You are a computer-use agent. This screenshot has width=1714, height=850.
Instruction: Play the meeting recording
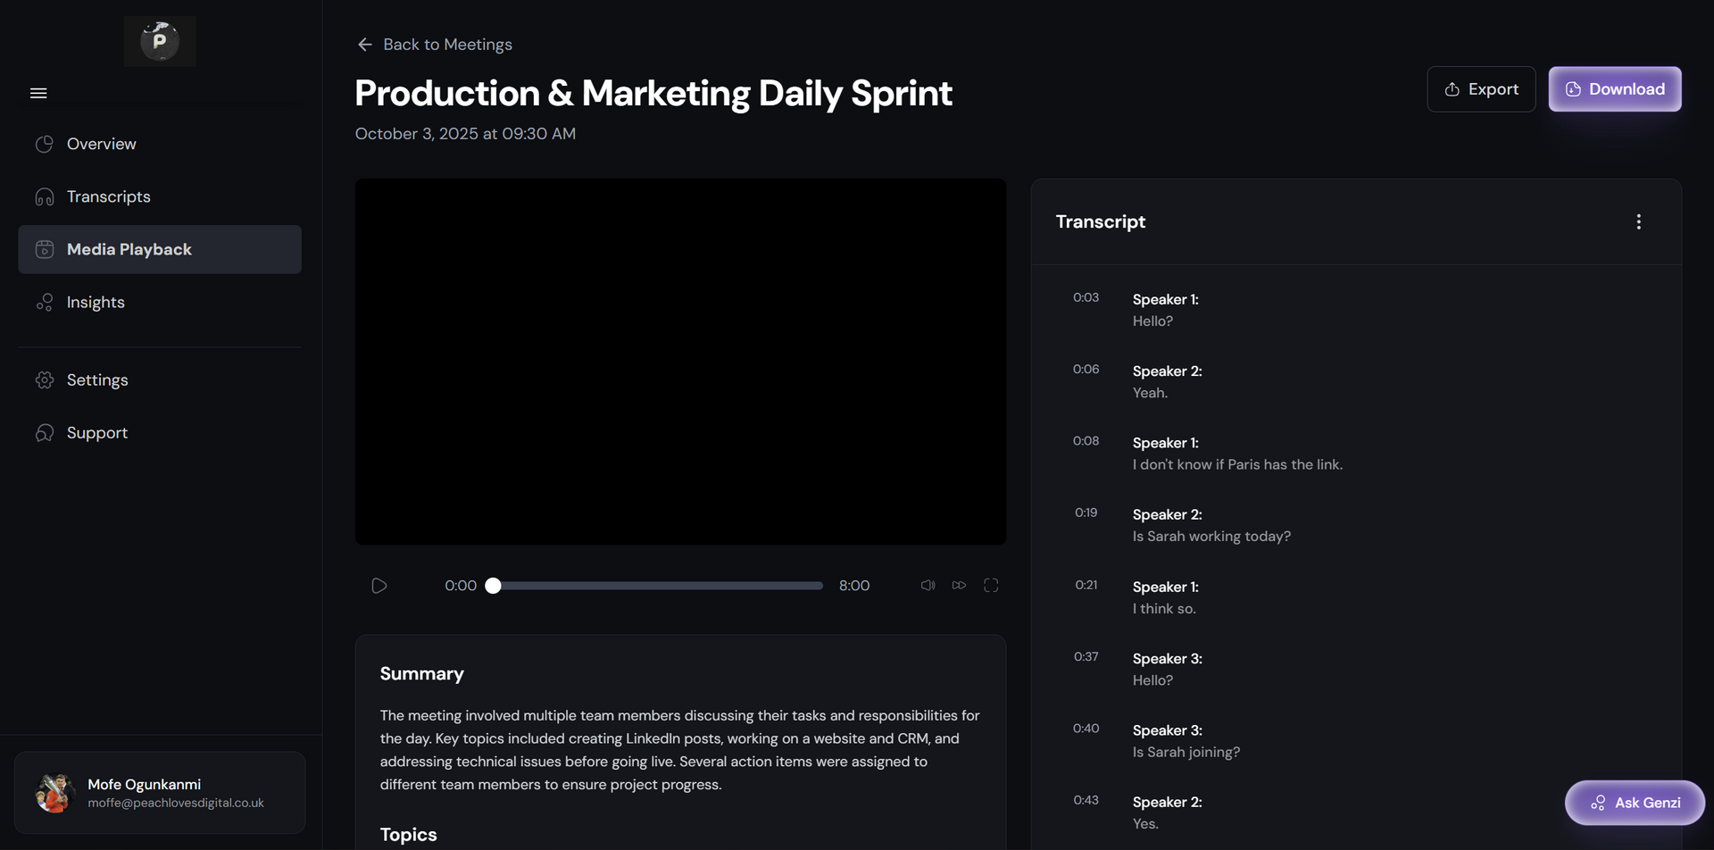(379, 585)
